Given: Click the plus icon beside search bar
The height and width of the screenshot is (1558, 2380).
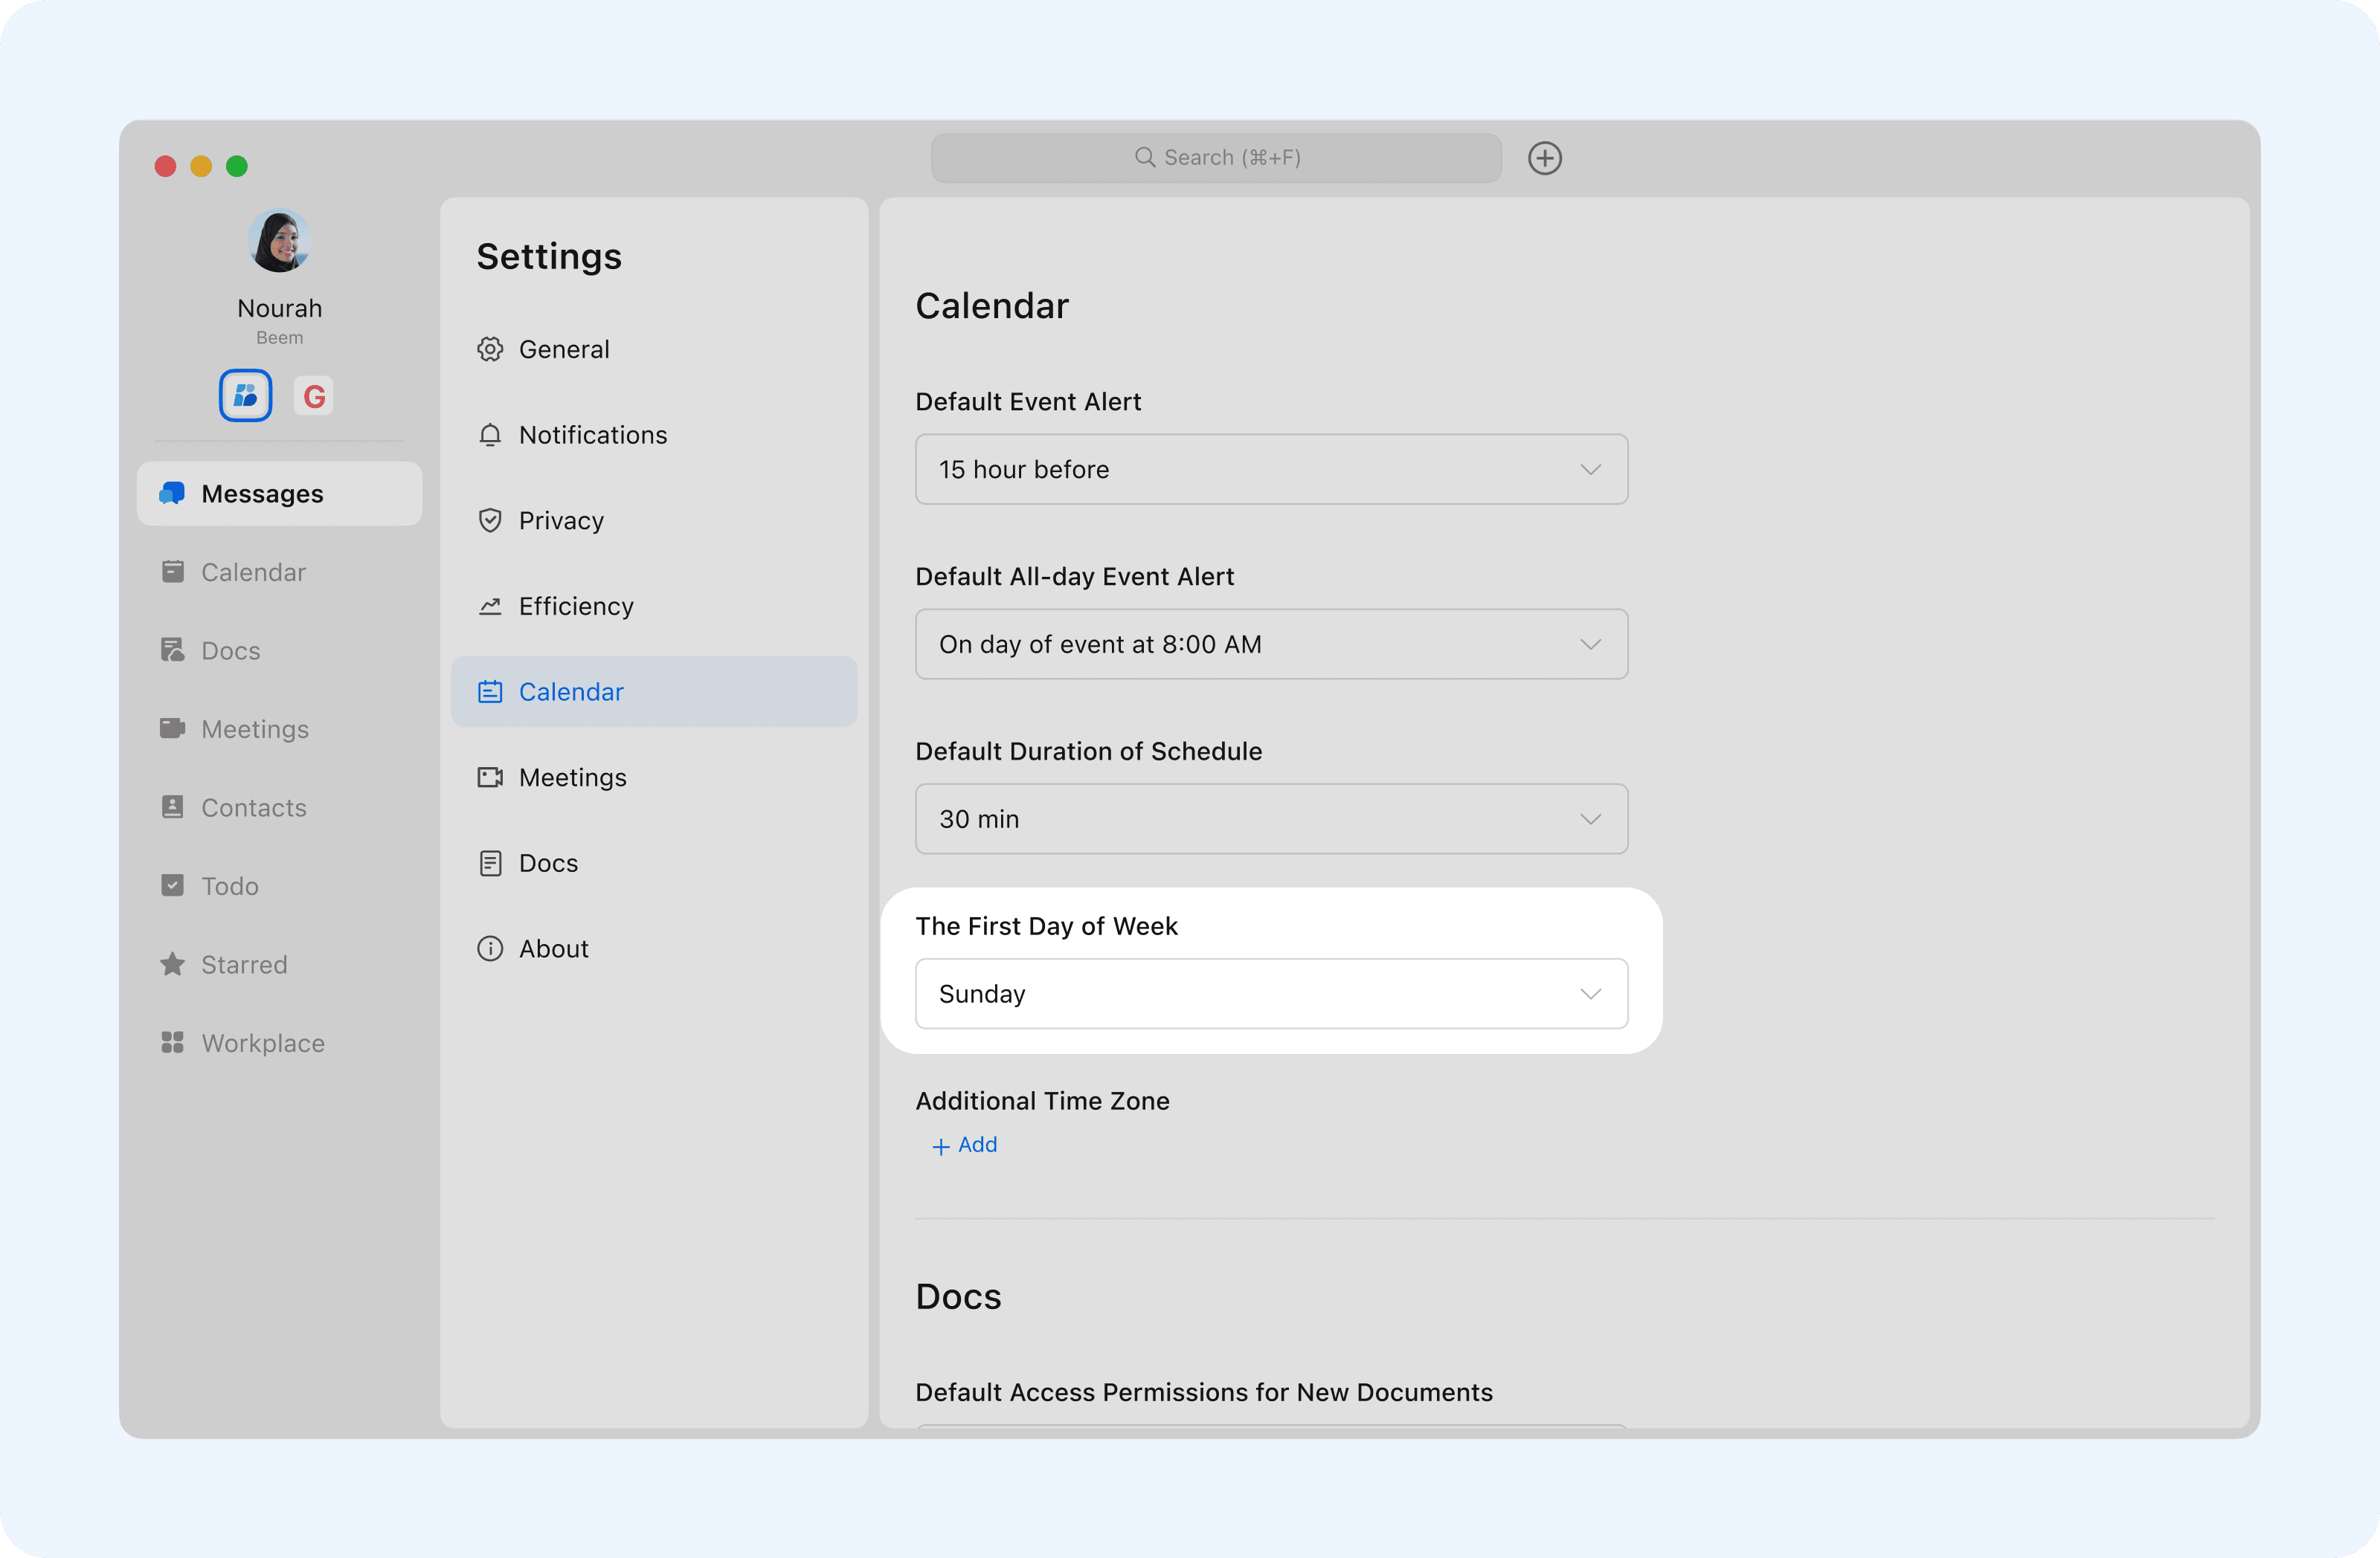Looking at the screenshot, I should 1544,158.
